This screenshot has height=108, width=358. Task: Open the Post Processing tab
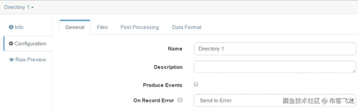(x=139, y=27)
